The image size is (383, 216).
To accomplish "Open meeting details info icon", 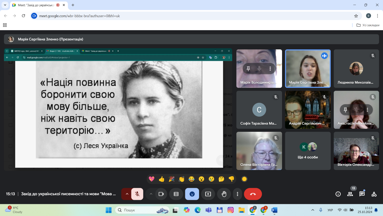I will click(338, 194).
